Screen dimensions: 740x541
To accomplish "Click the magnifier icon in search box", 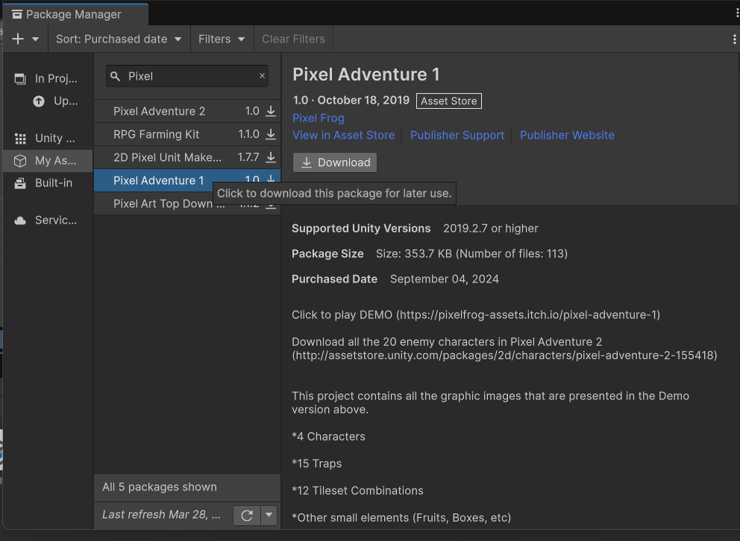I will click(x=115, y=76).
